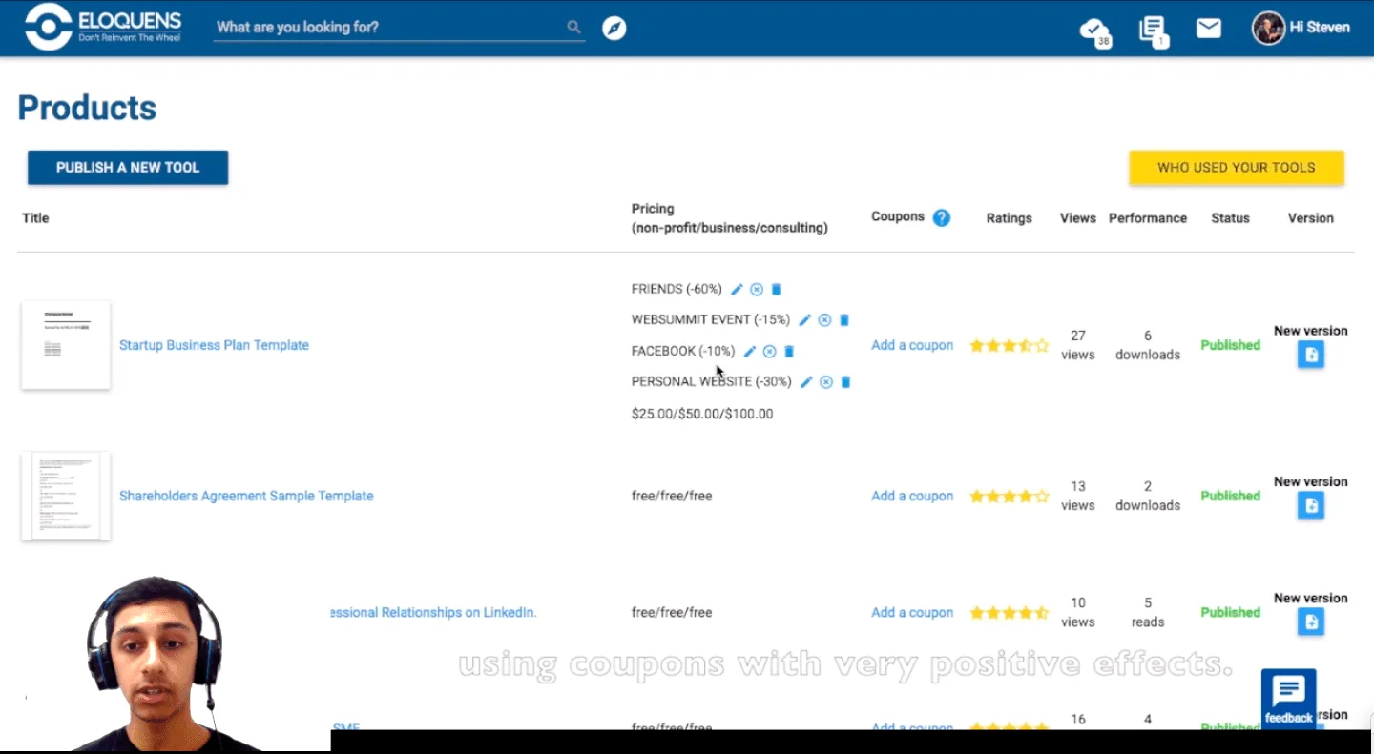Open Shareholders Agreement Sample Template link
This screenshot has height=754, width=1374.
pyautogui.click(x=246, y=496)
